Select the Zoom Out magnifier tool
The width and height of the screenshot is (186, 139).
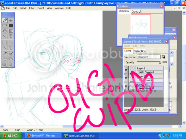coord(11,65)
